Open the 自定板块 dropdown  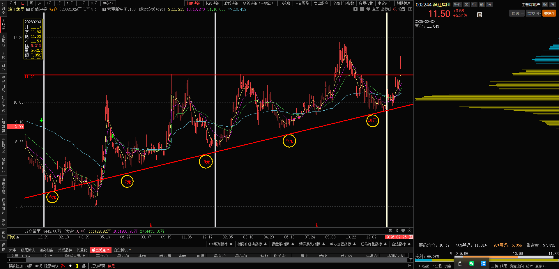(x=122, y=250)
